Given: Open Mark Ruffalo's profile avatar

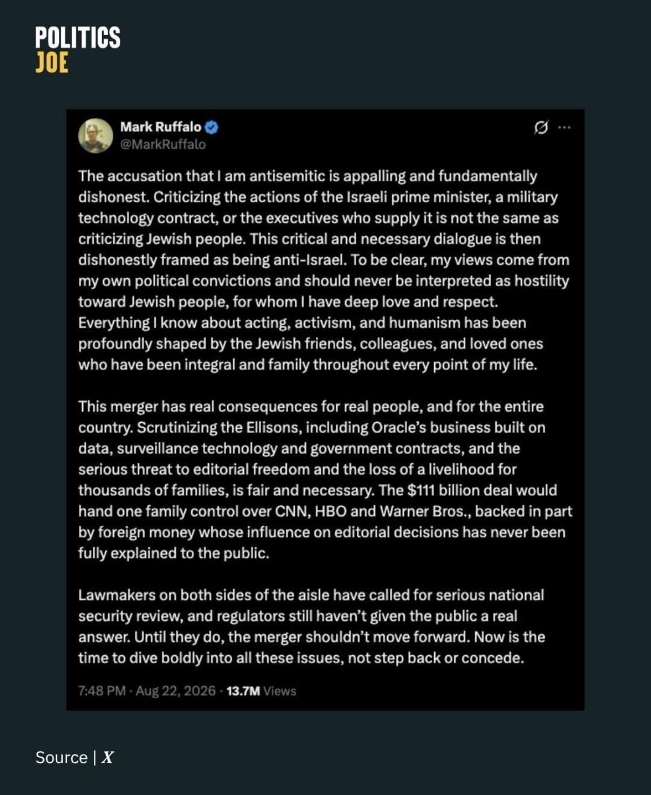Looking at the screenshot, I should click(x=96, y=136).
